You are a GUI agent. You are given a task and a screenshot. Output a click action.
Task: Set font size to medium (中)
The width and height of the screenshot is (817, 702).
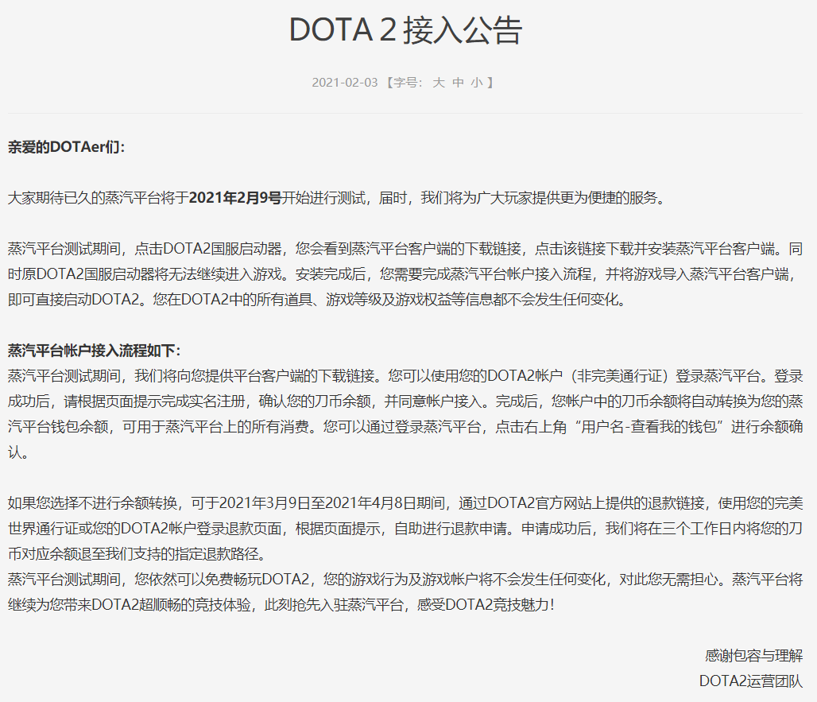458,83
